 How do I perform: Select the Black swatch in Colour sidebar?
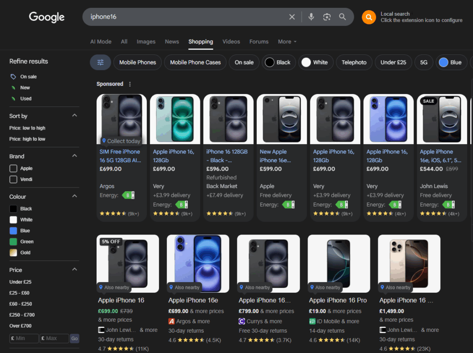[x=13, y=209]
